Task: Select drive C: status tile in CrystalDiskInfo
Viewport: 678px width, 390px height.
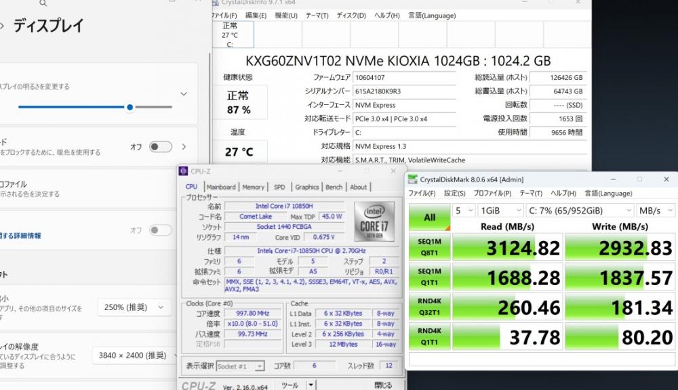Action: [x=232, y=35]
